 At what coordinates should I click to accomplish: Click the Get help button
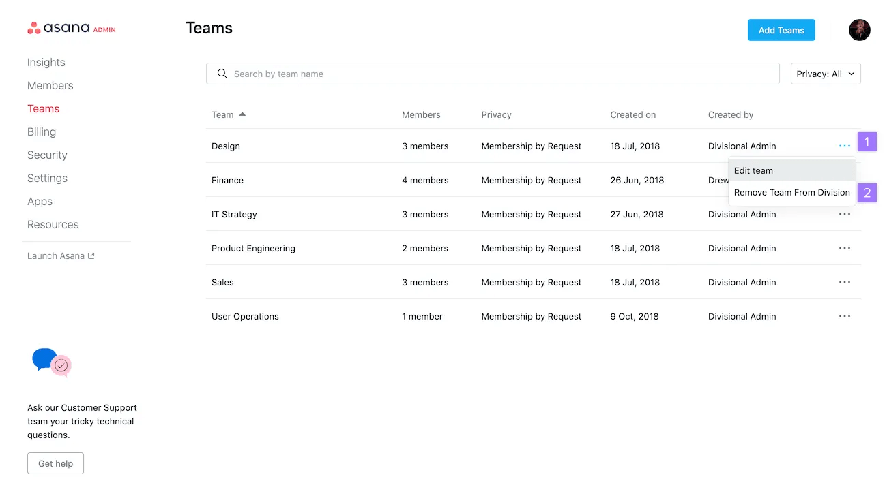(55, 463)
